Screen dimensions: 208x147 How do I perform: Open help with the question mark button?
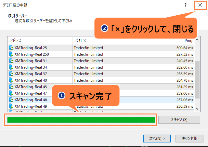[x=186, y=5]
